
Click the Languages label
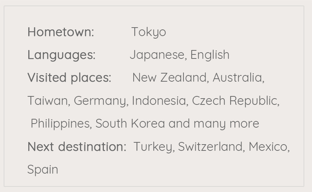tap(61, 55)
